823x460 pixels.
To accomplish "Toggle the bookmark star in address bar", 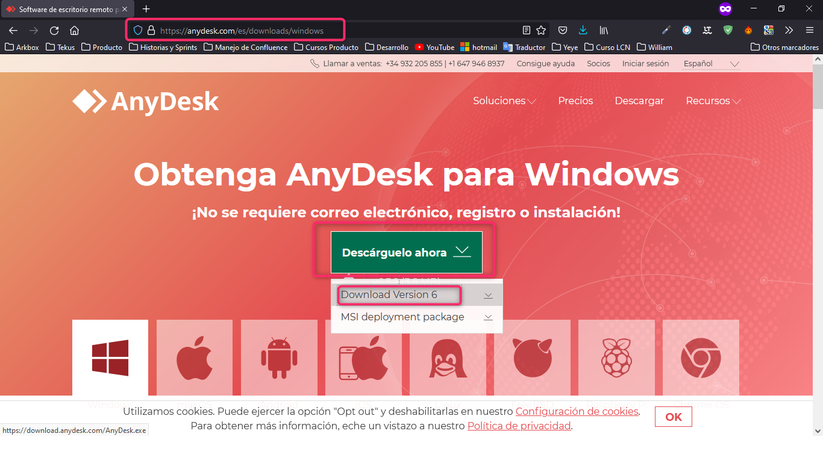I will (x=540, y=30).
